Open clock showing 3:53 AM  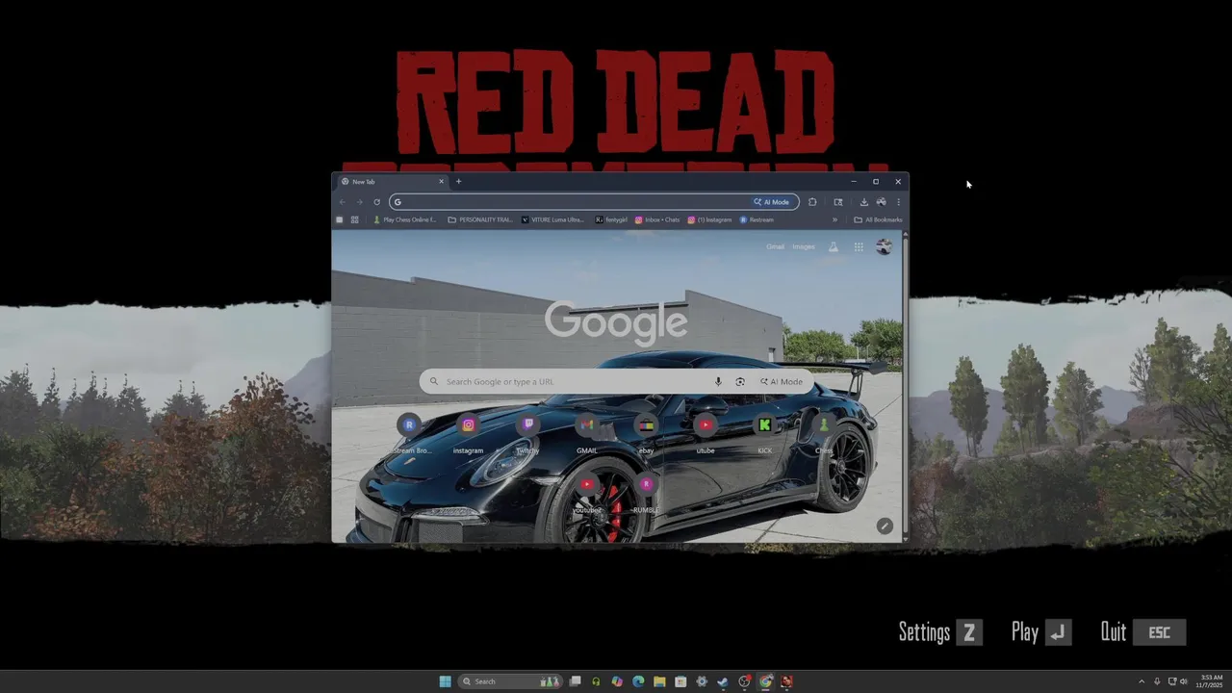(1211, 681)
